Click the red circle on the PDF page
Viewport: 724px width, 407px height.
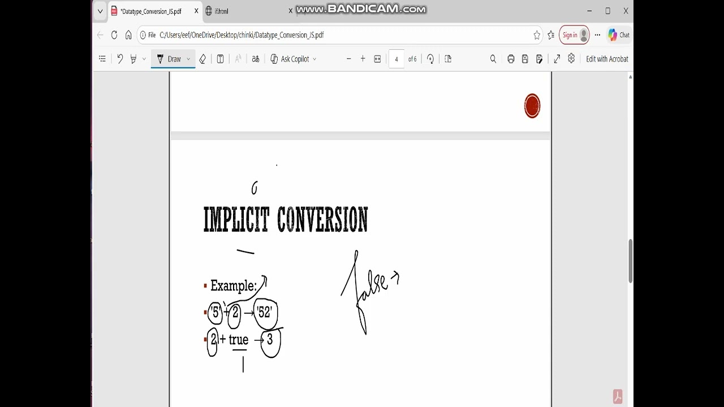[532, 106]
